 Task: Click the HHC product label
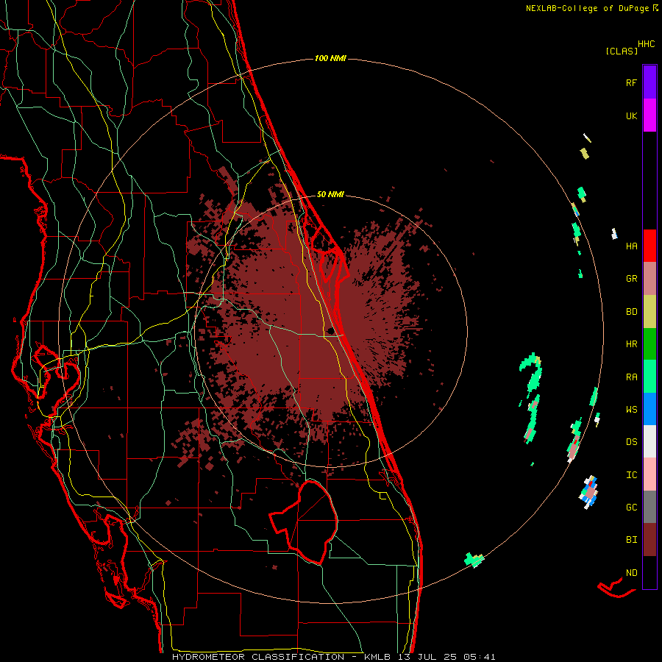[x=646, y=44]
